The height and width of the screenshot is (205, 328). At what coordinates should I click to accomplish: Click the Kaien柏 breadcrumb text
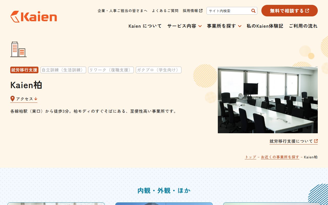(311, 157)
